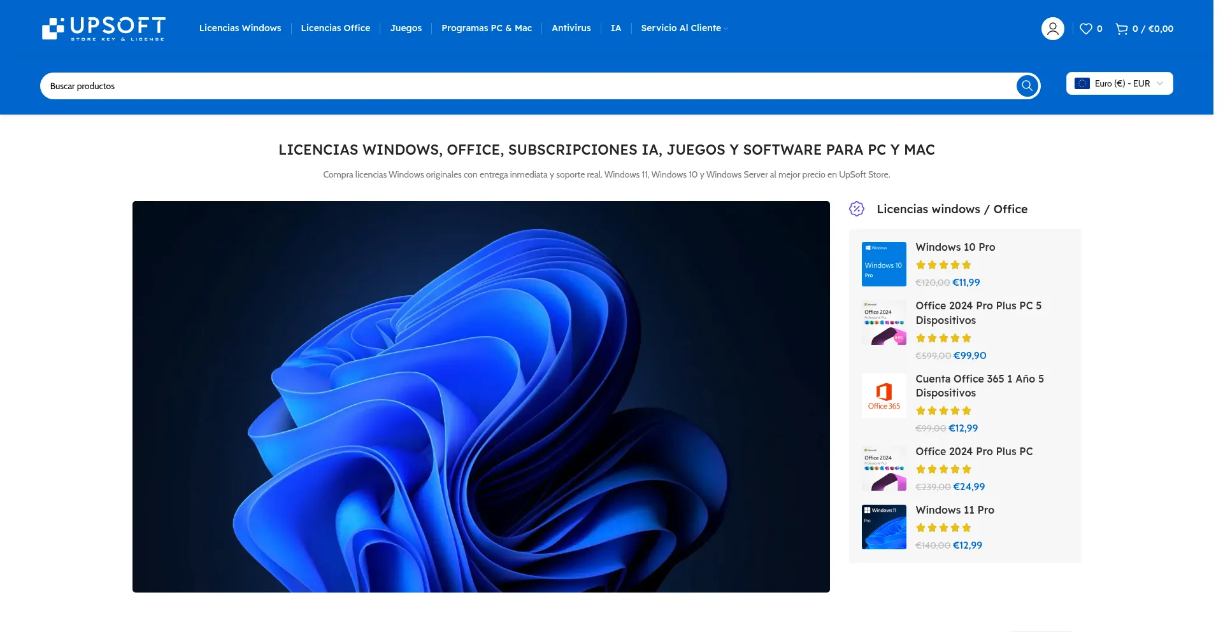Image resolution: width=1223 pixels, height=632 pixels.
Task: Click the UpSoft store logo
Action: pyautogui.click(x=104, y=29)
